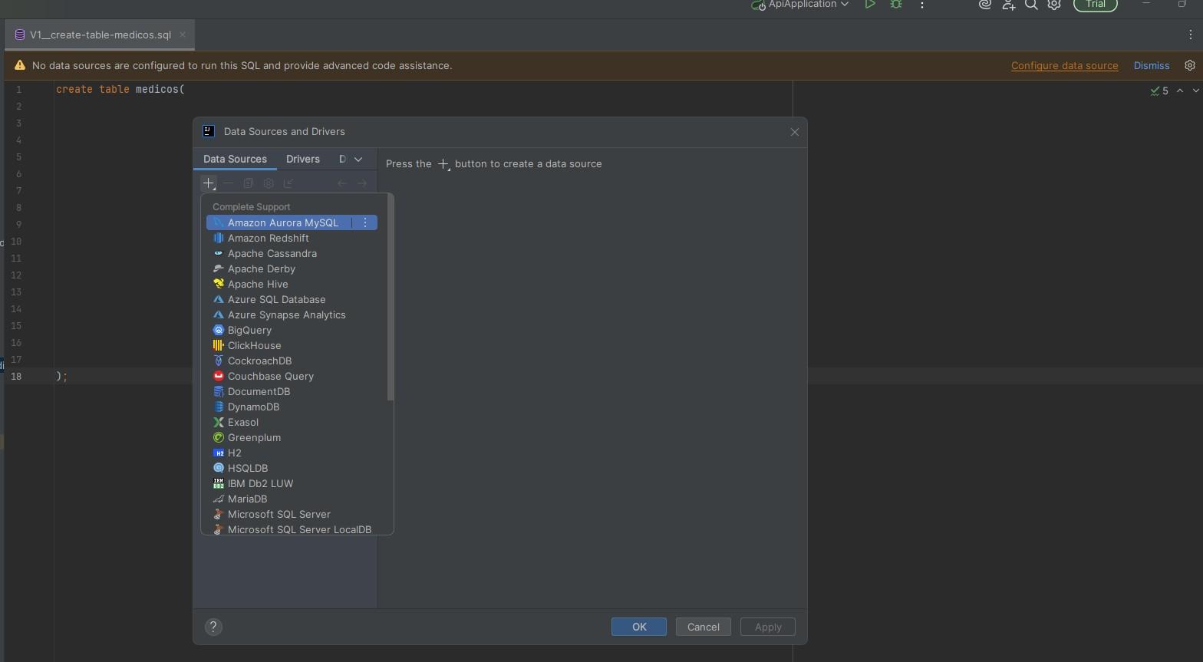The height and width of the screenshot is (662, 1203).
Task: Click the Remove data source minus icon
Action: coord(229,183)
